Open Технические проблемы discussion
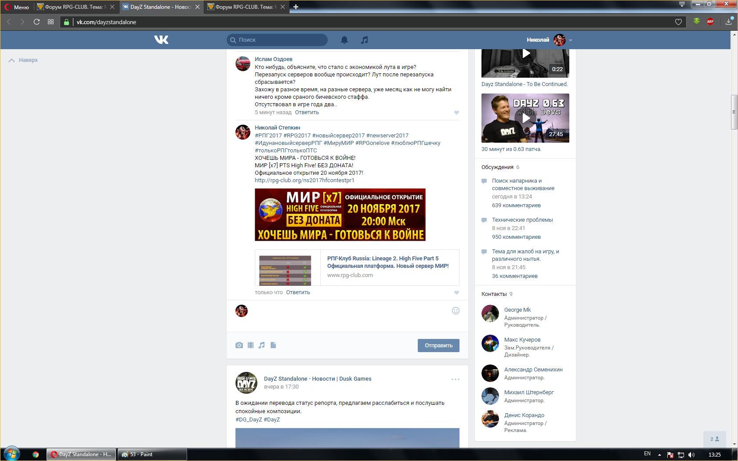This screenshot has width=738, height=461. coord(522,220)
